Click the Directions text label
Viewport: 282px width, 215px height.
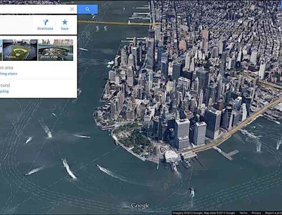click(x=45, y=28)
